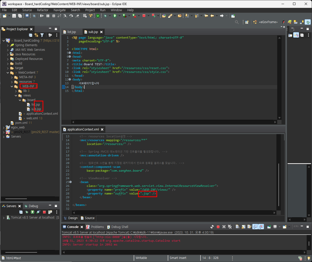This screenshot has height=262, width=312.
Task: Click the Open Perspective icon
Action: tap(247, 22)
